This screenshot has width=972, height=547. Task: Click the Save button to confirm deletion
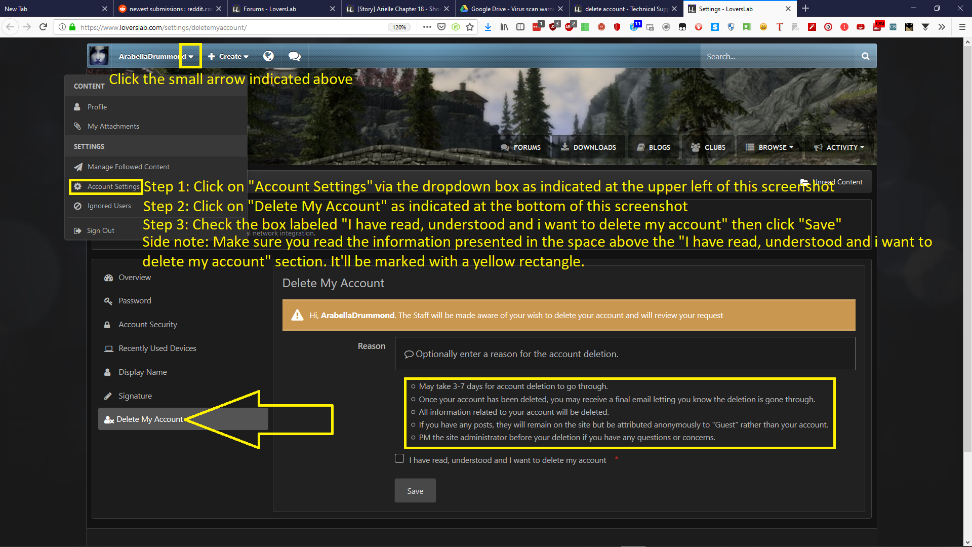(x=415, y=491)
